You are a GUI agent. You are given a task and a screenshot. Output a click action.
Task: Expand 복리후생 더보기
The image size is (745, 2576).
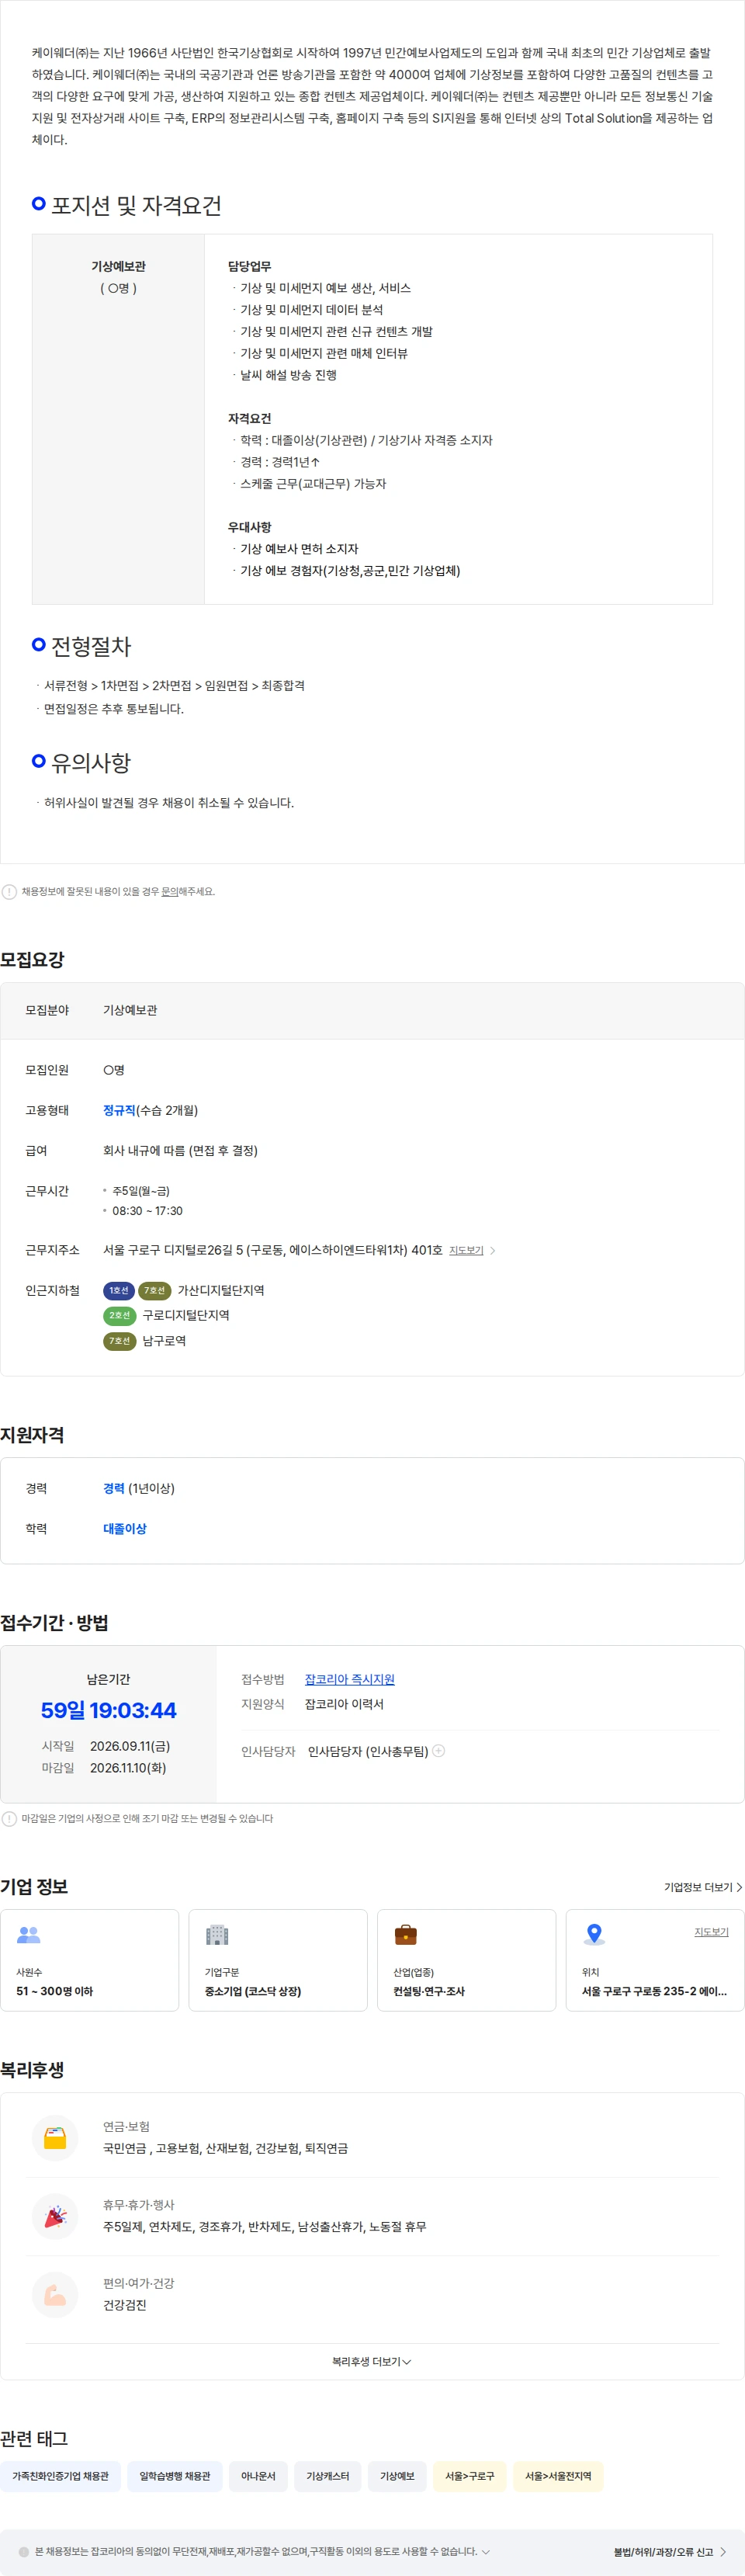tap(372, 2361)
